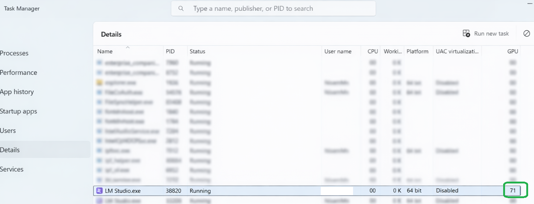
Task: Open the Performance page
Action: 18,73
